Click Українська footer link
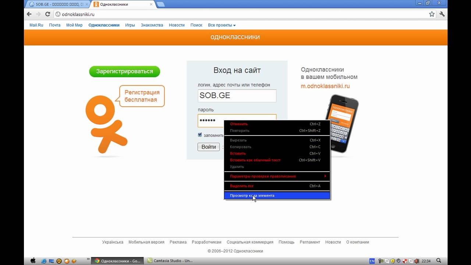This screenshot has height=265, width=471. click(113, 242)
